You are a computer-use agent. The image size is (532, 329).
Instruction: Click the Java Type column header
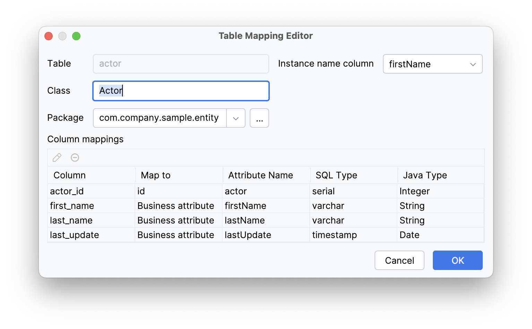tap(424, 175)
